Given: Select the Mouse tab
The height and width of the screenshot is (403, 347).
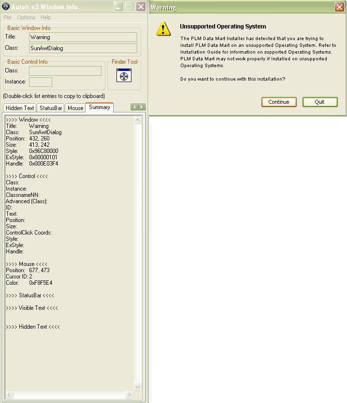Looking at the screenshot, I should click(75, 108).
